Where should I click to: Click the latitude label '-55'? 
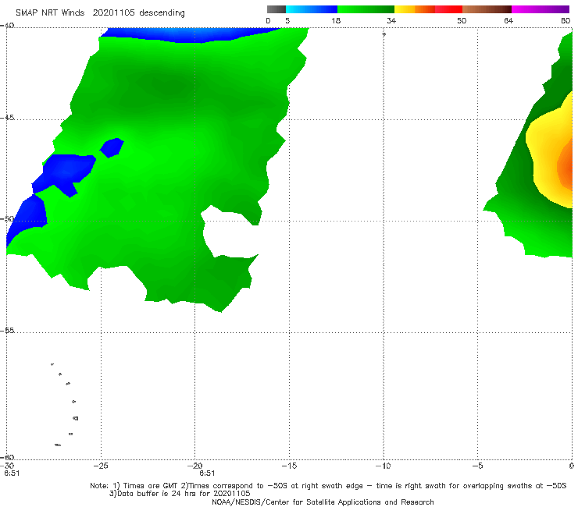point(7,331)
